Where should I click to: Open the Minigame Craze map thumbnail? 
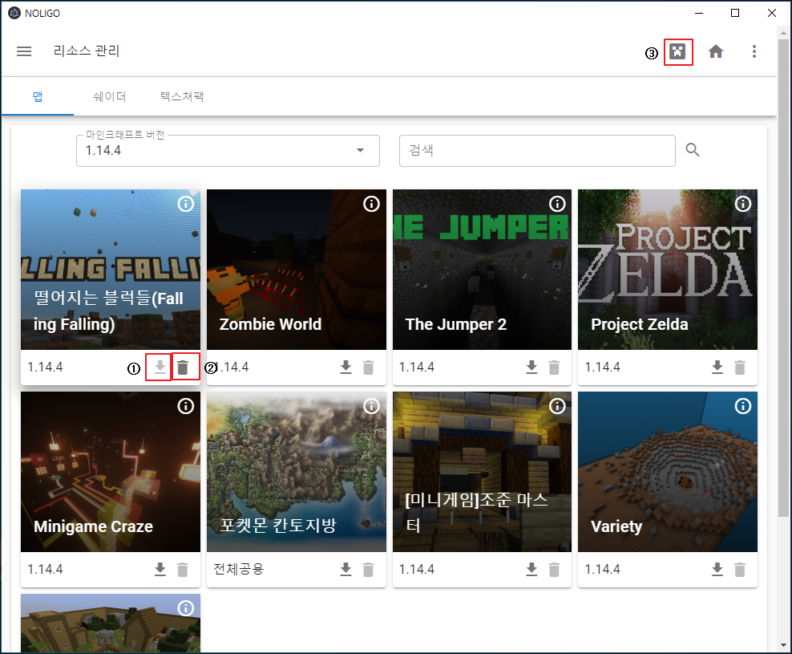click(110, 472)
